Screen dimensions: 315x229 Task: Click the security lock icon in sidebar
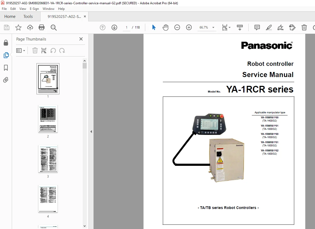[x=6, y=43]
